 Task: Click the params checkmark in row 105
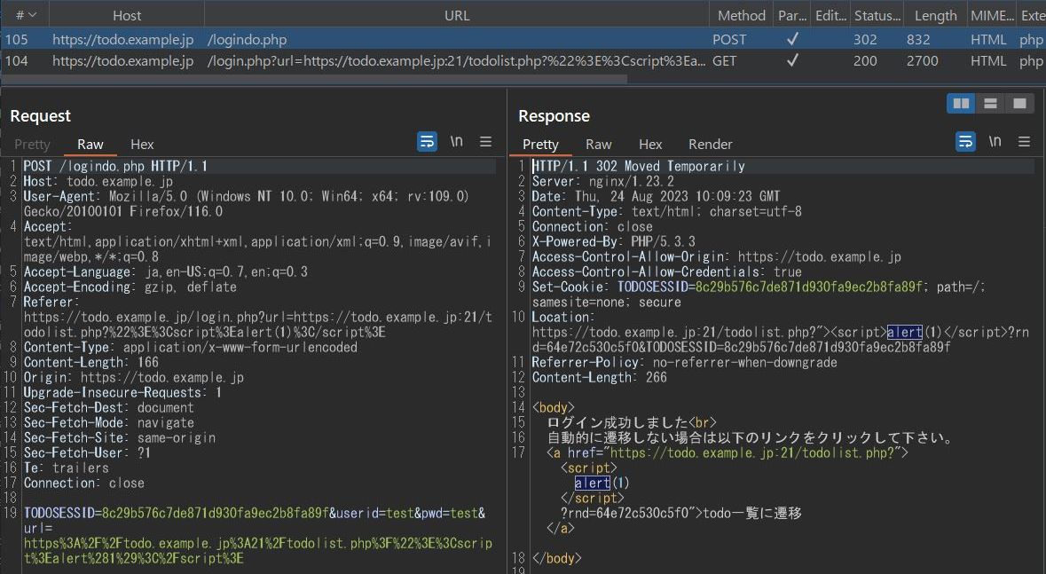792,39
